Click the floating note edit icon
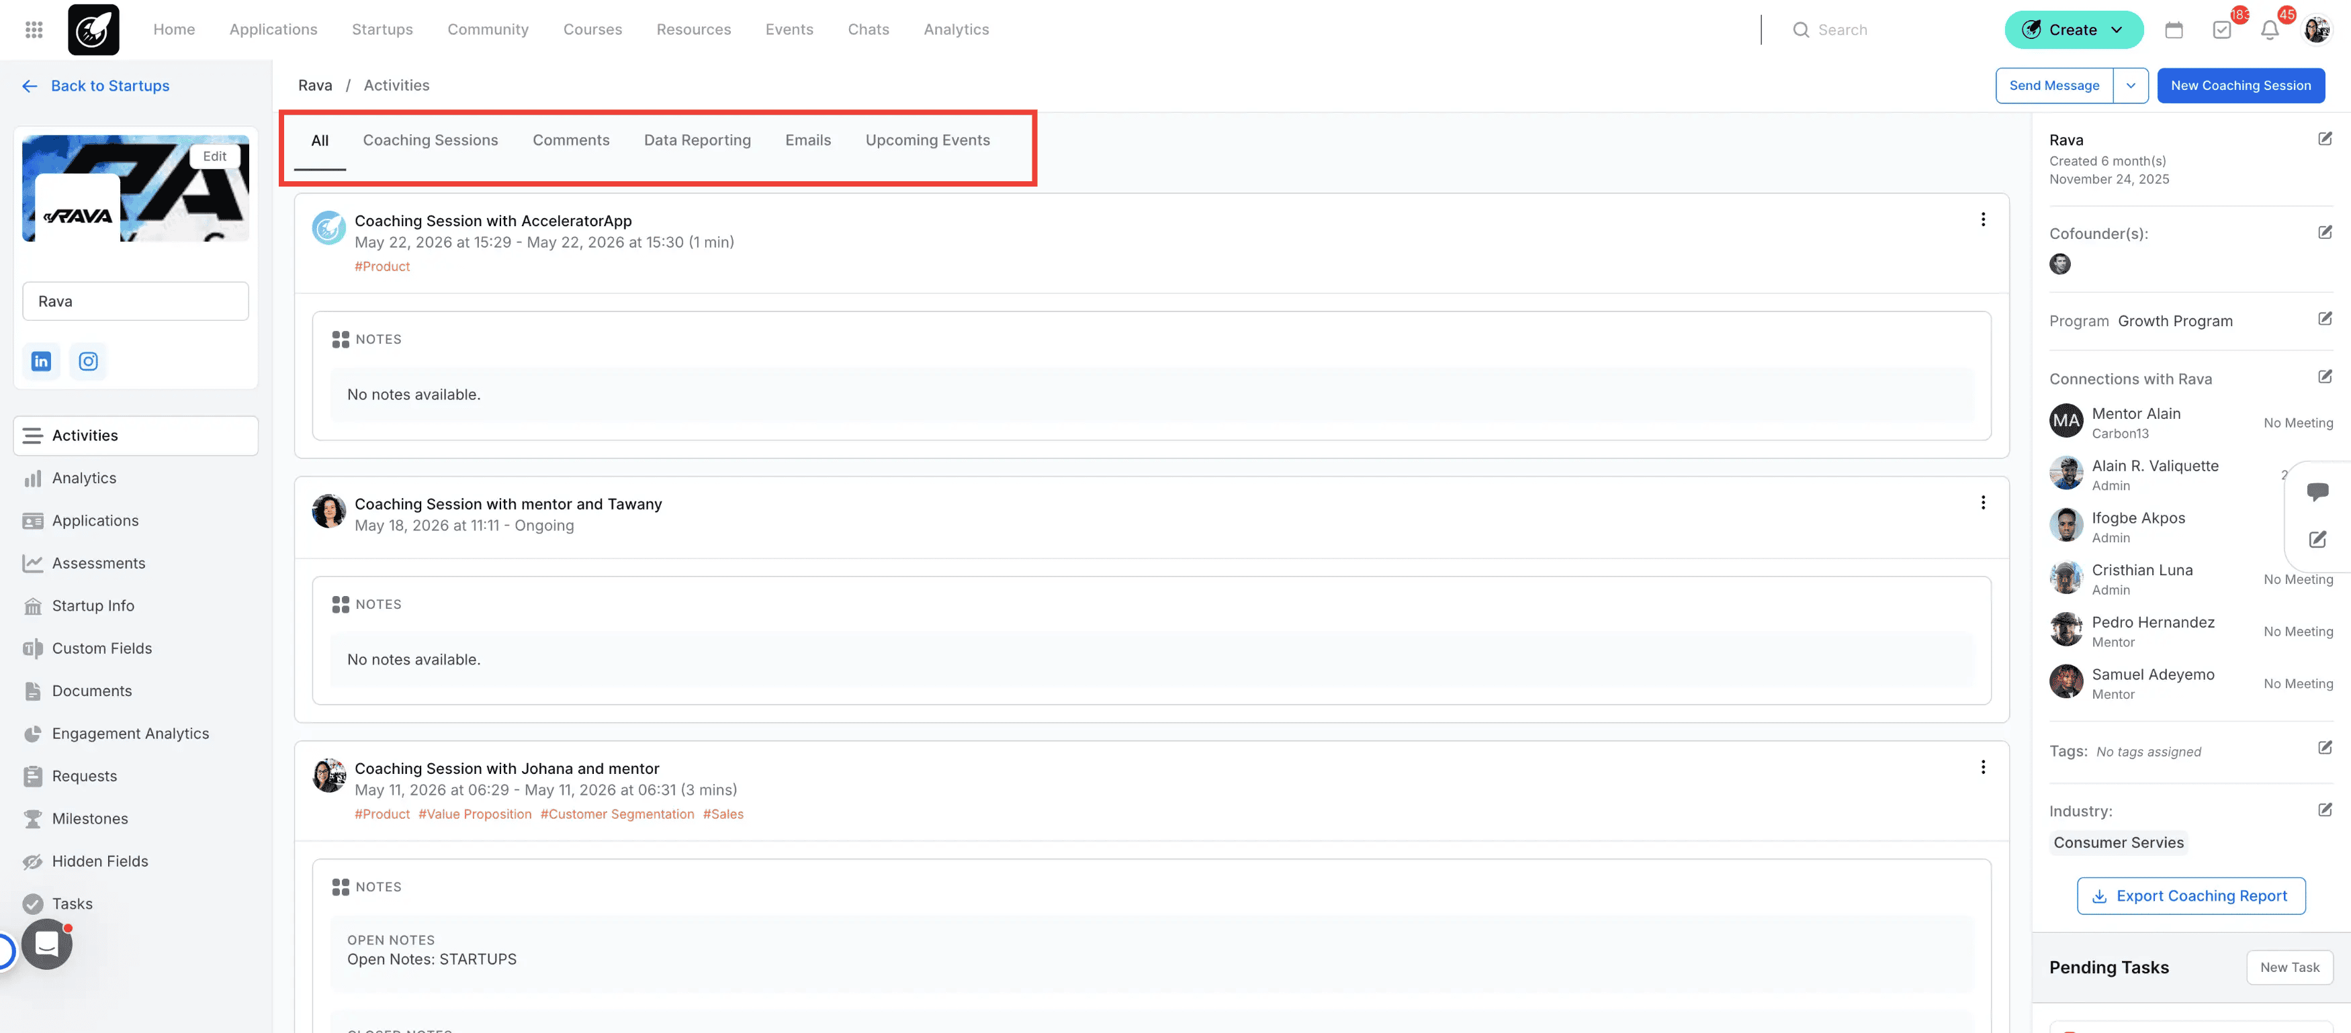 pyautogui.click(x=2317, y=539)
